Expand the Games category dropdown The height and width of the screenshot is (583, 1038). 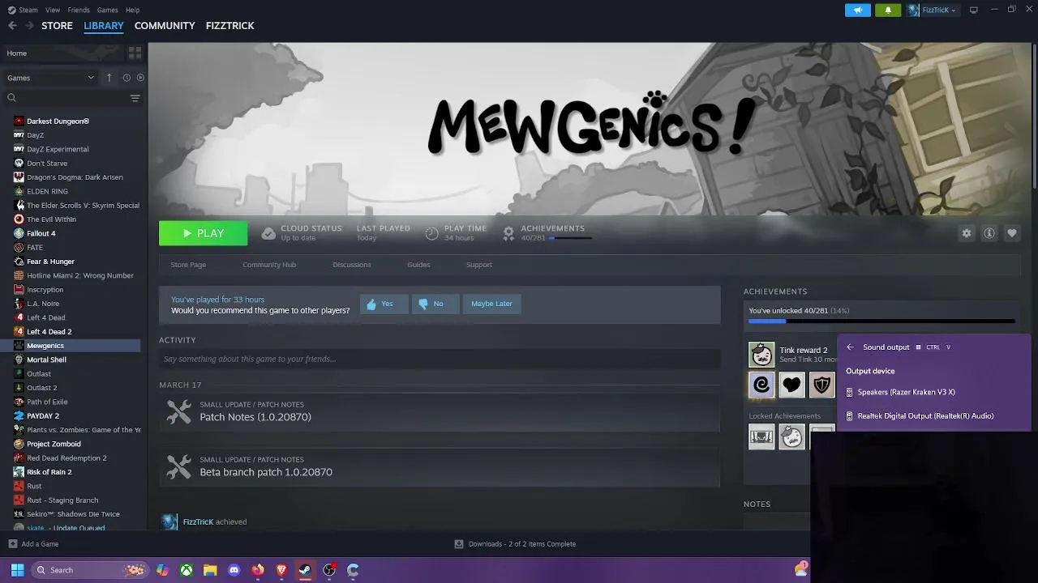50,78
